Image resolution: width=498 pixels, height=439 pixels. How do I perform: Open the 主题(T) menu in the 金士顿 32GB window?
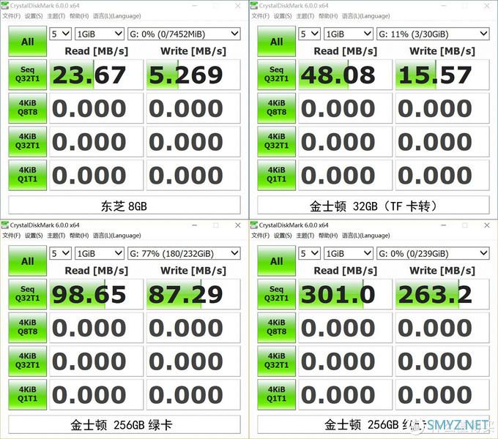[x=305, y=16]
